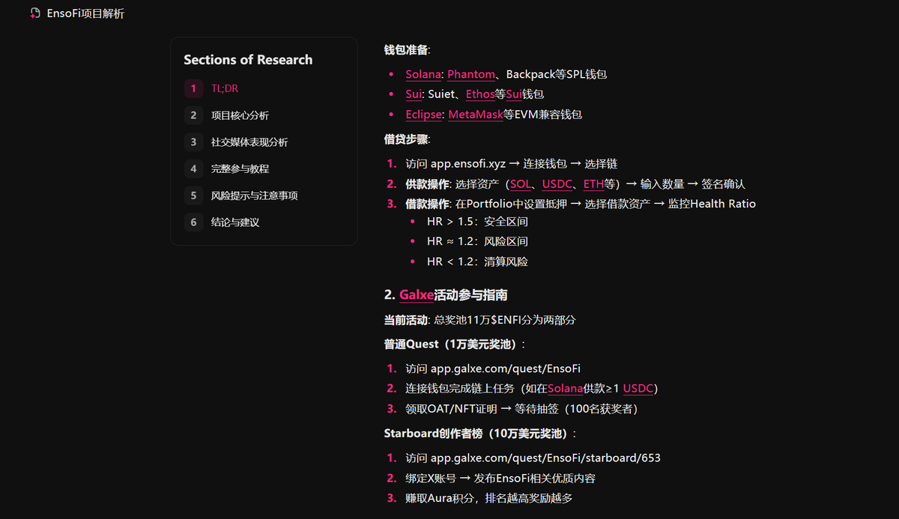The height and width of the screenshot is (519, 899).
Task: Click the 借款操作 step text
Action: (x=581, y=204)
